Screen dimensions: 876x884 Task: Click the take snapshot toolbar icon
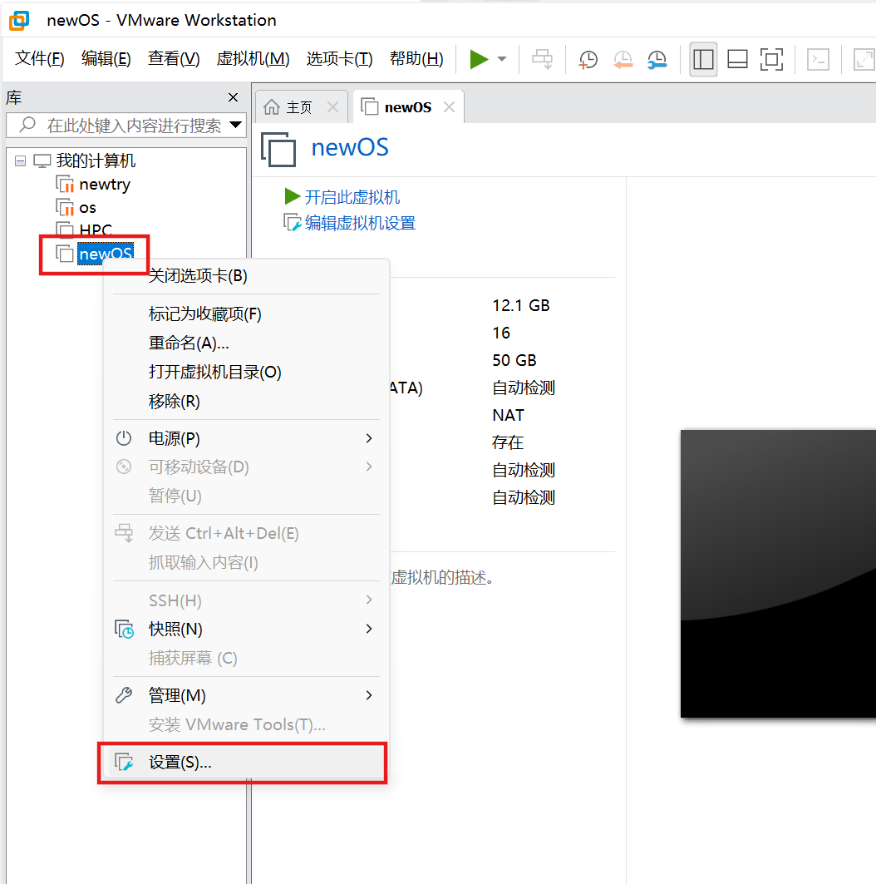(588, 59)
